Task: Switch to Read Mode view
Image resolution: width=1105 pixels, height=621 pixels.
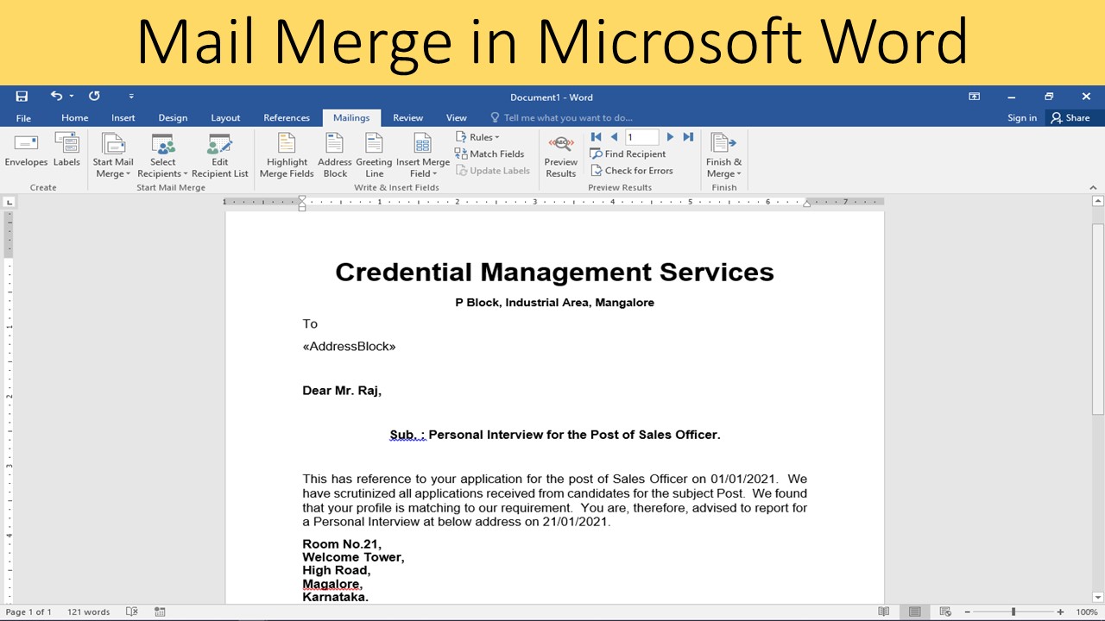Action: [x=884, y=611]
